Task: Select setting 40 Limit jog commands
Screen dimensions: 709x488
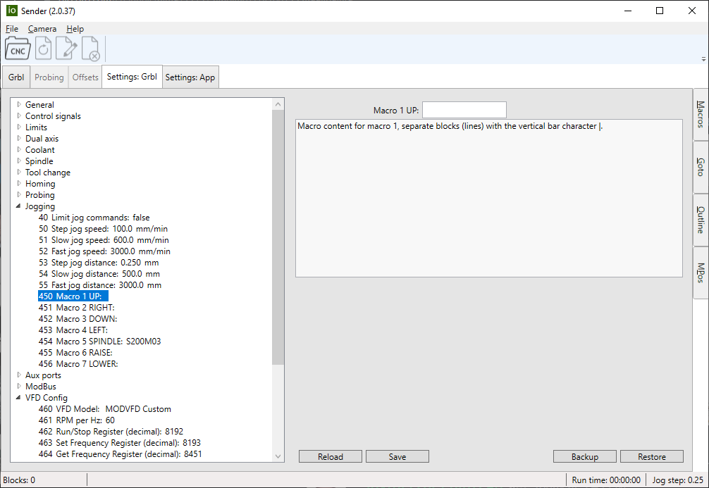Action: [94, 218]
